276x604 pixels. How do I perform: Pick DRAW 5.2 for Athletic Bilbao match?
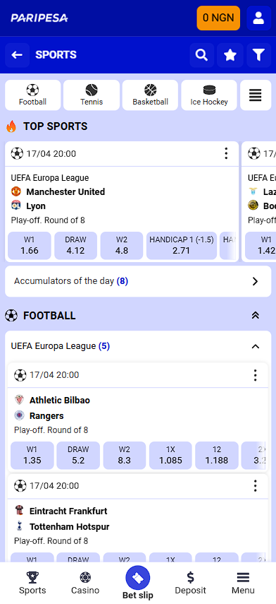78,455
